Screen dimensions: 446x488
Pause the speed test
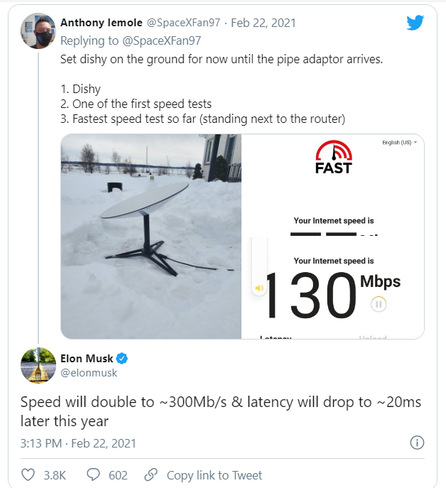379,305
